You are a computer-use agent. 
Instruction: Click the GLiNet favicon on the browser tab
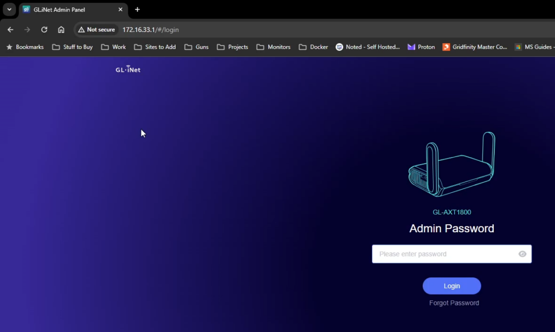(28, 9)
